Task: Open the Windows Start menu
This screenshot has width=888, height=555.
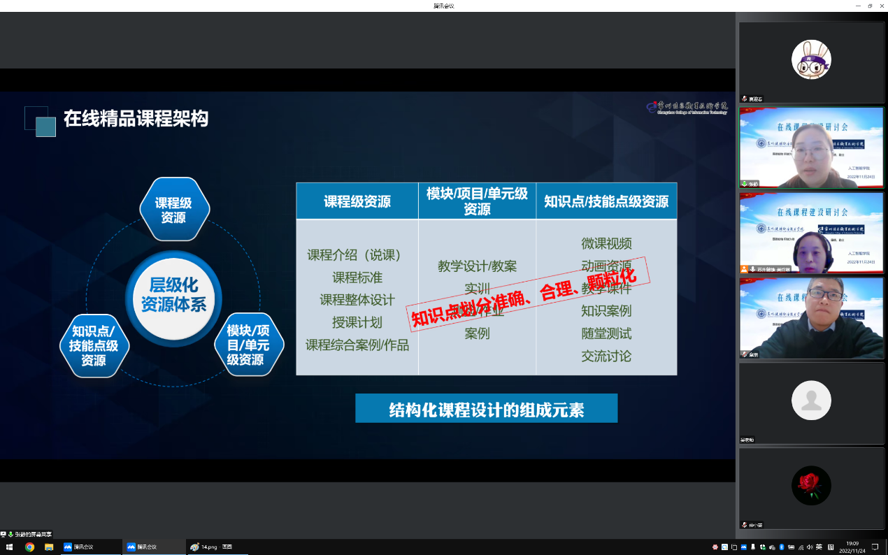Action: click(x=10, y=547)
